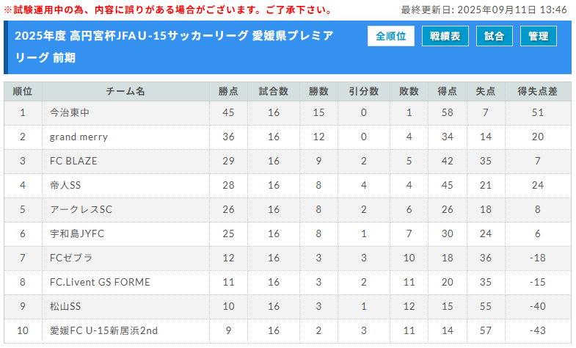This screenshot has width=576, height=348.
Task: Open the 松山SS team entry
Action: point(65,307)
